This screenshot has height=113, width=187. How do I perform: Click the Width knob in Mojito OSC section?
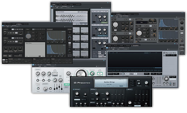[x=49, y=74]
